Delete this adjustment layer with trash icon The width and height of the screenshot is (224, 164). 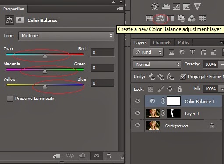pyautogui.click(x=109, y=156)
